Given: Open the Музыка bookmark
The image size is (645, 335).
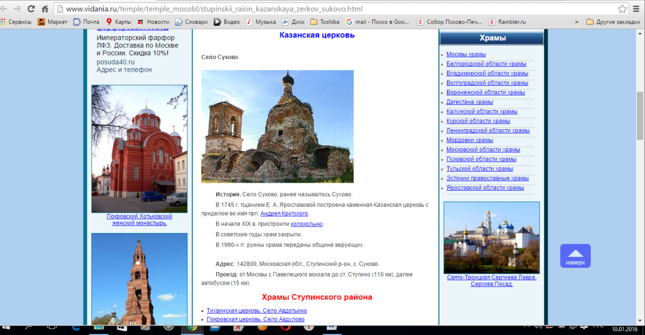Looking at the screenshot, I should (261, 22).
